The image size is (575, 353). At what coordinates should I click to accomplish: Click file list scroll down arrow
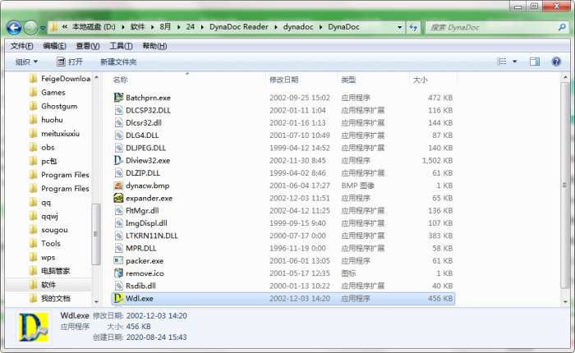(x=565, y=301)
